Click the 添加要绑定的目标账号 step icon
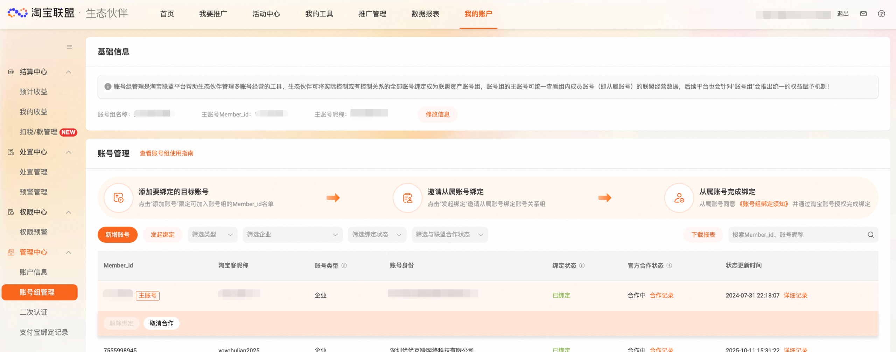 click(x=118, y=198)
